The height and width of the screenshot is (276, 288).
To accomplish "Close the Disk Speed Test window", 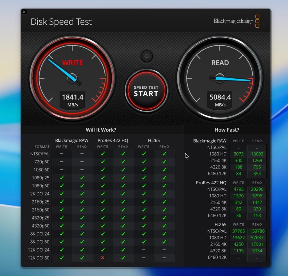I will [24, 12].
